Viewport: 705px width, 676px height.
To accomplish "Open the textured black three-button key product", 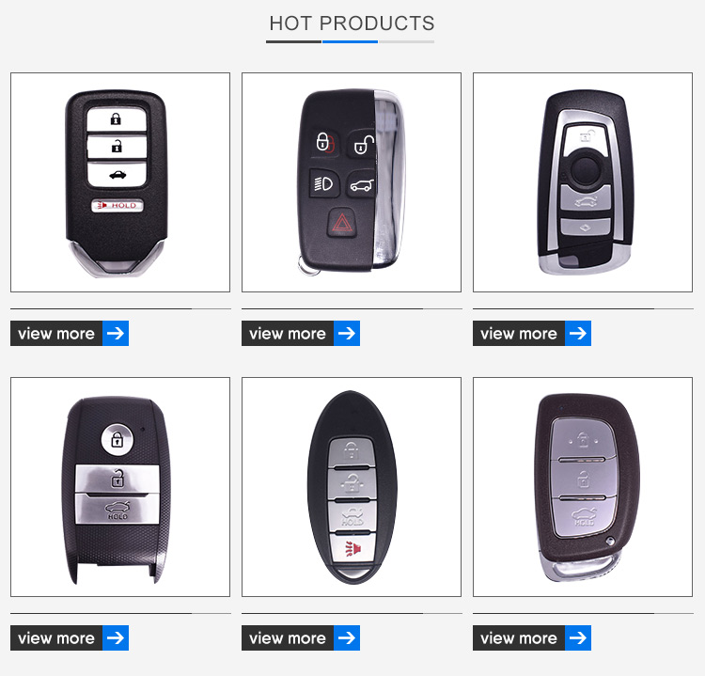I will point(120,487).
